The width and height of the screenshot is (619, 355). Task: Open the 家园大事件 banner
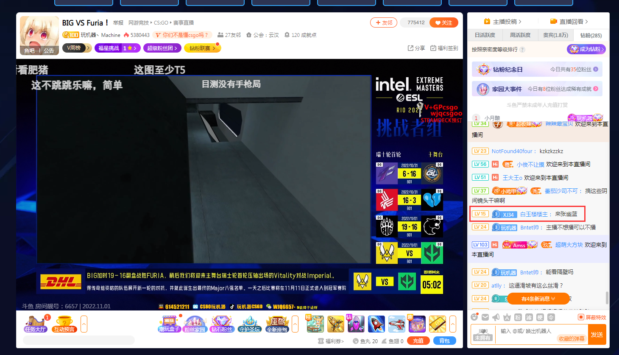pos(537,89)
